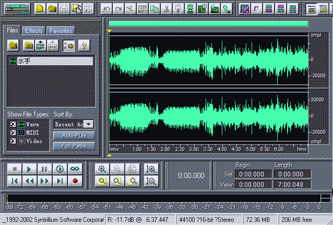Click the Copy icon showing two pages
Screen dimensions: 333x225
[x=154, y=9]
